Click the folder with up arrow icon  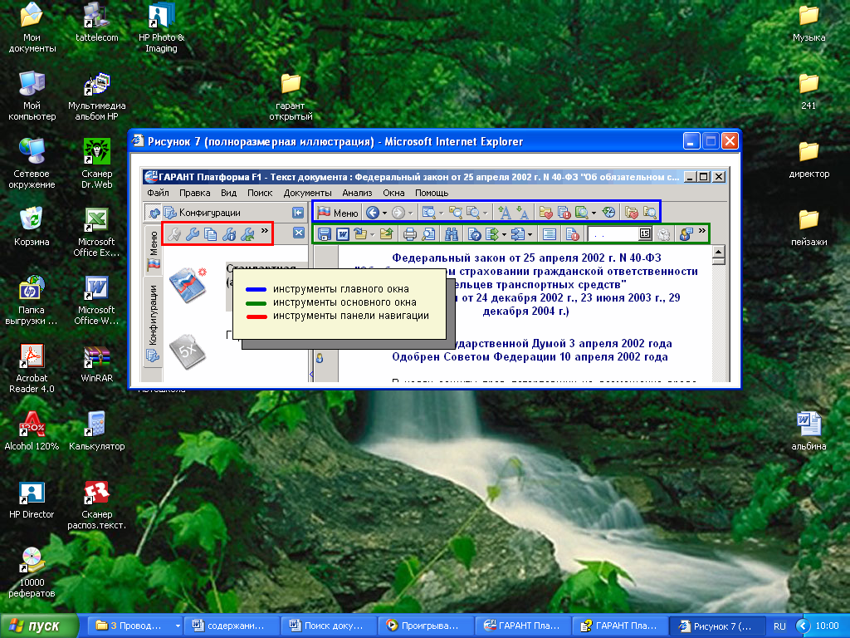(386, 233)
